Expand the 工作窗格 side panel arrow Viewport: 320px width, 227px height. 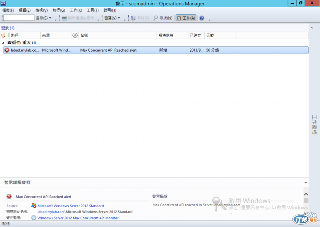pyautogui.click(x=312, y=28)
